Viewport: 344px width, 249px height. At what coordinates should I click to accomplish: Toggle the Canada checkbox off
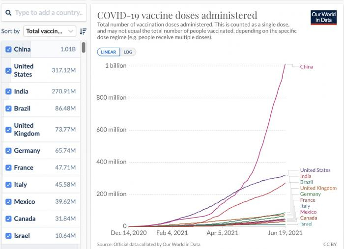(8, 219)
